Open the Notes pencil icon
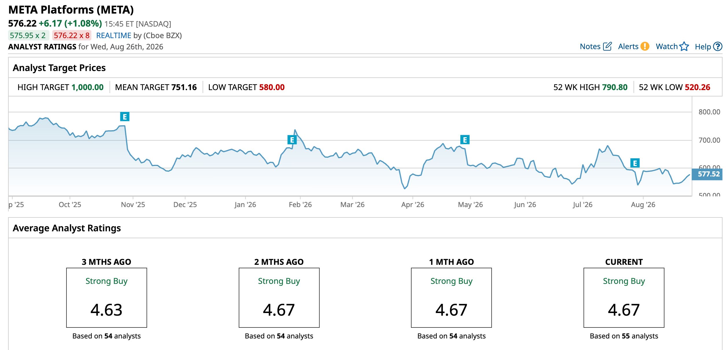726x350 pixels. point(607,46)
